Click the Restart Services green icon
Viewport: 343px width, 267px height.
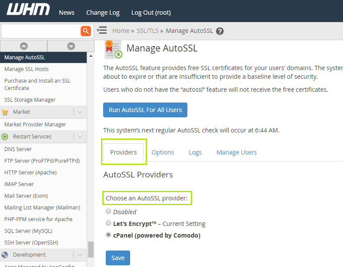click(x=5, y=137)
